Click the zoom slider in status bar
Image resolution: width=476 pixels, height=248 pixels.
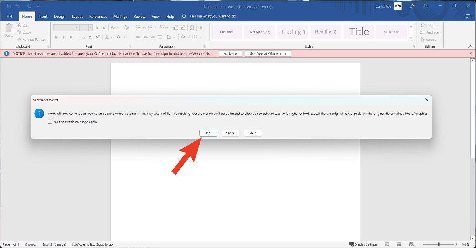438,244
